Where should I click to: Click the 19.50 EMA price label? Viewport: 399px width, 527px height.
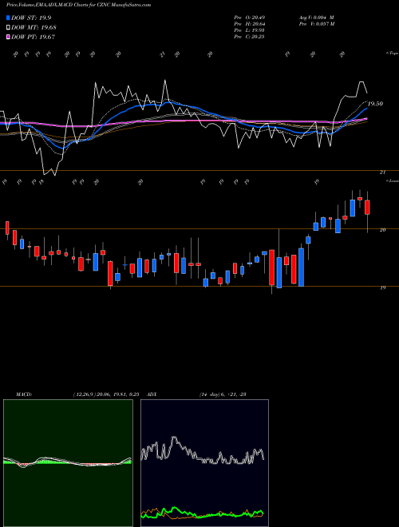pyautogui.click(x=375, y=104)
